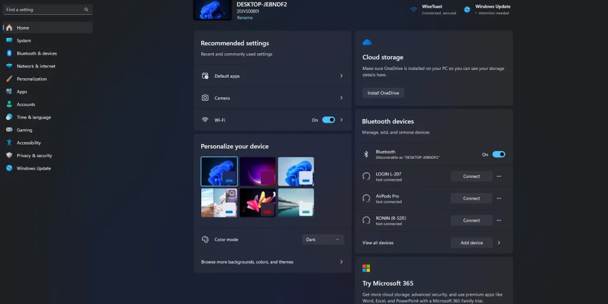Open Browse more backgrounds chevron

pyautogui.click(x=341, y=262)
